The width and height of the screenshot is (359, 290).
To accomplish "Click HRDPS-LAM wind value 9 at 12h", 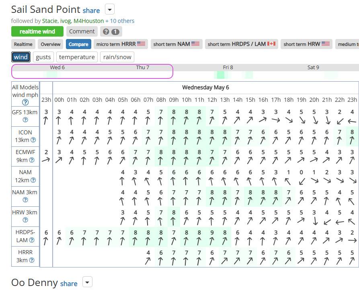I will click(212, 233).
